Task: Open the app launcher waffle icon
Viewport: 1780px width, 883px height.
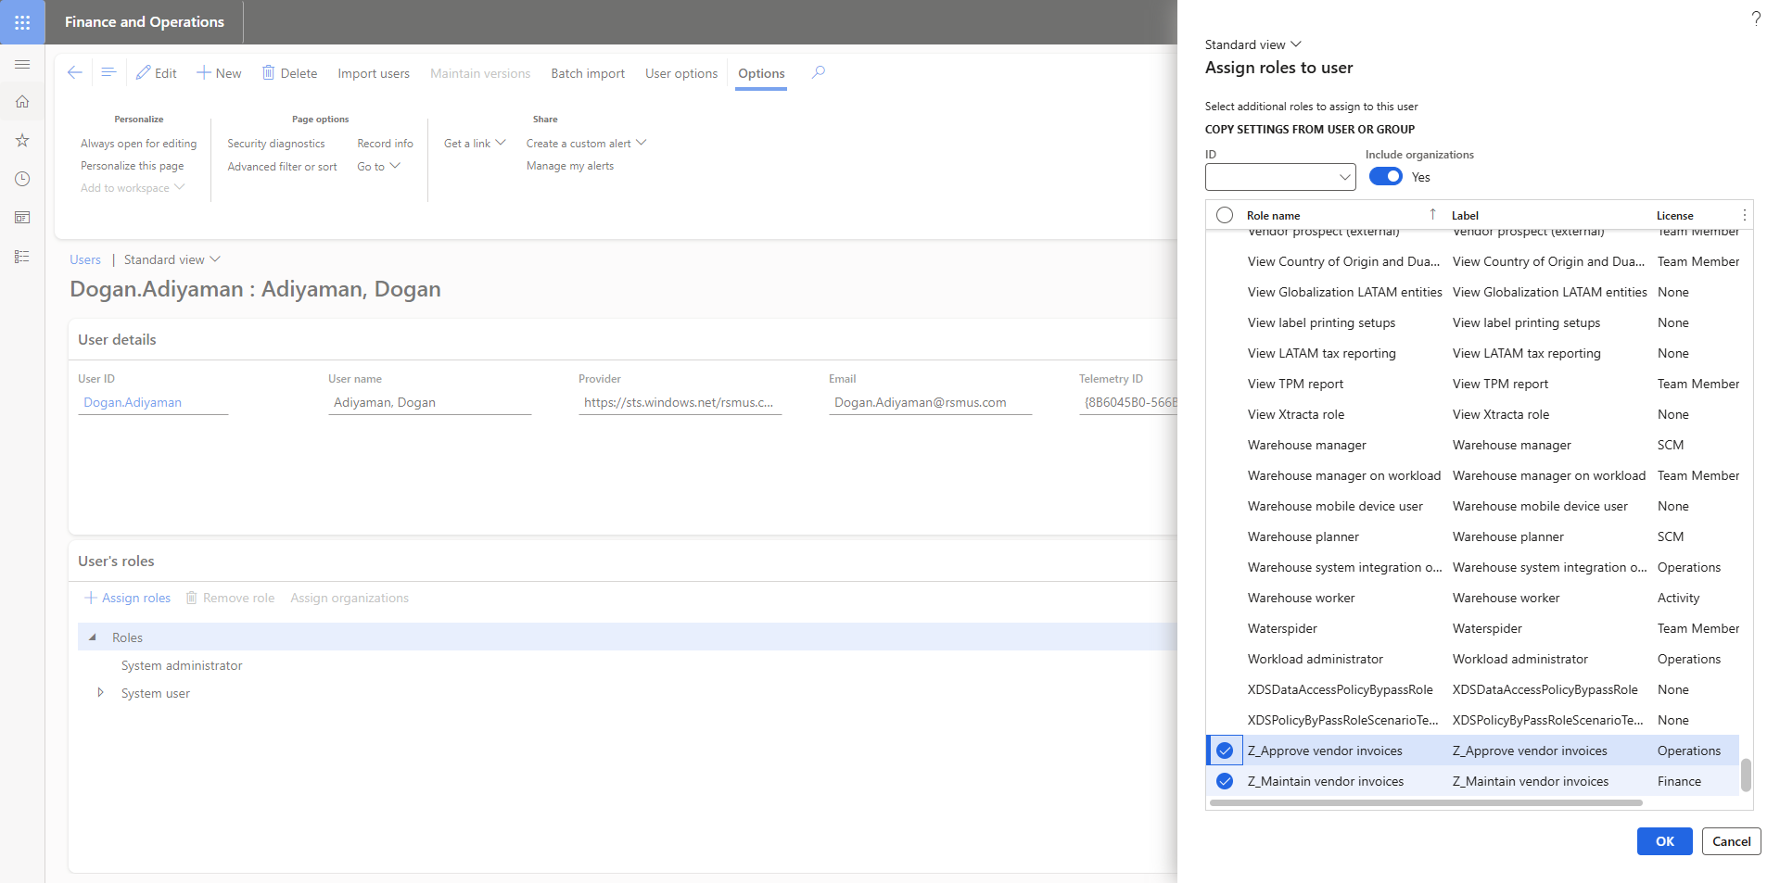Action: 22,22
